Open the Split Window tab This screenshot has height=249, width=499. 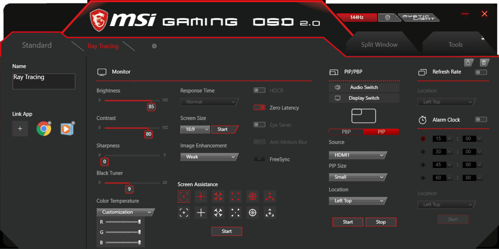point(379,44)
